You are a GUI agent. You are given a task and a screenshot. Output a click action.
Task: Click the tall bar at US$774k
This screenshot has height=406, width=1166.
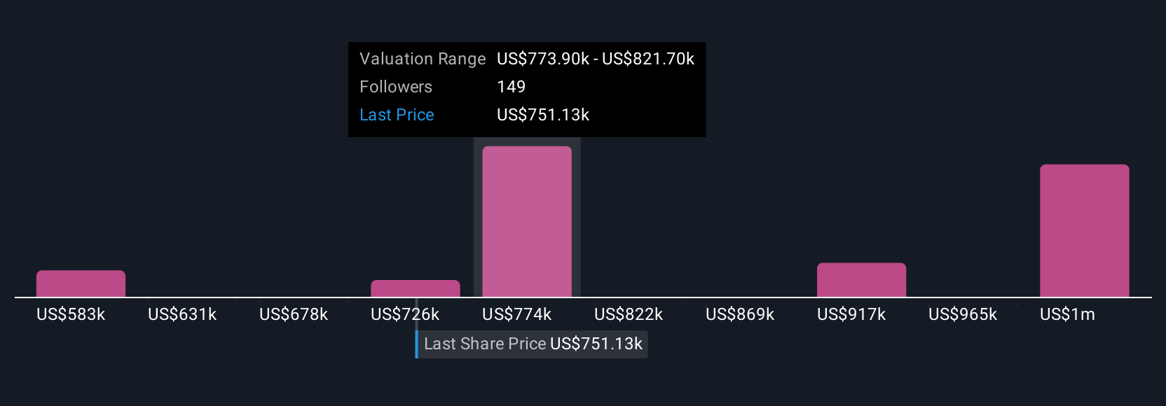[x=527, y=221]
